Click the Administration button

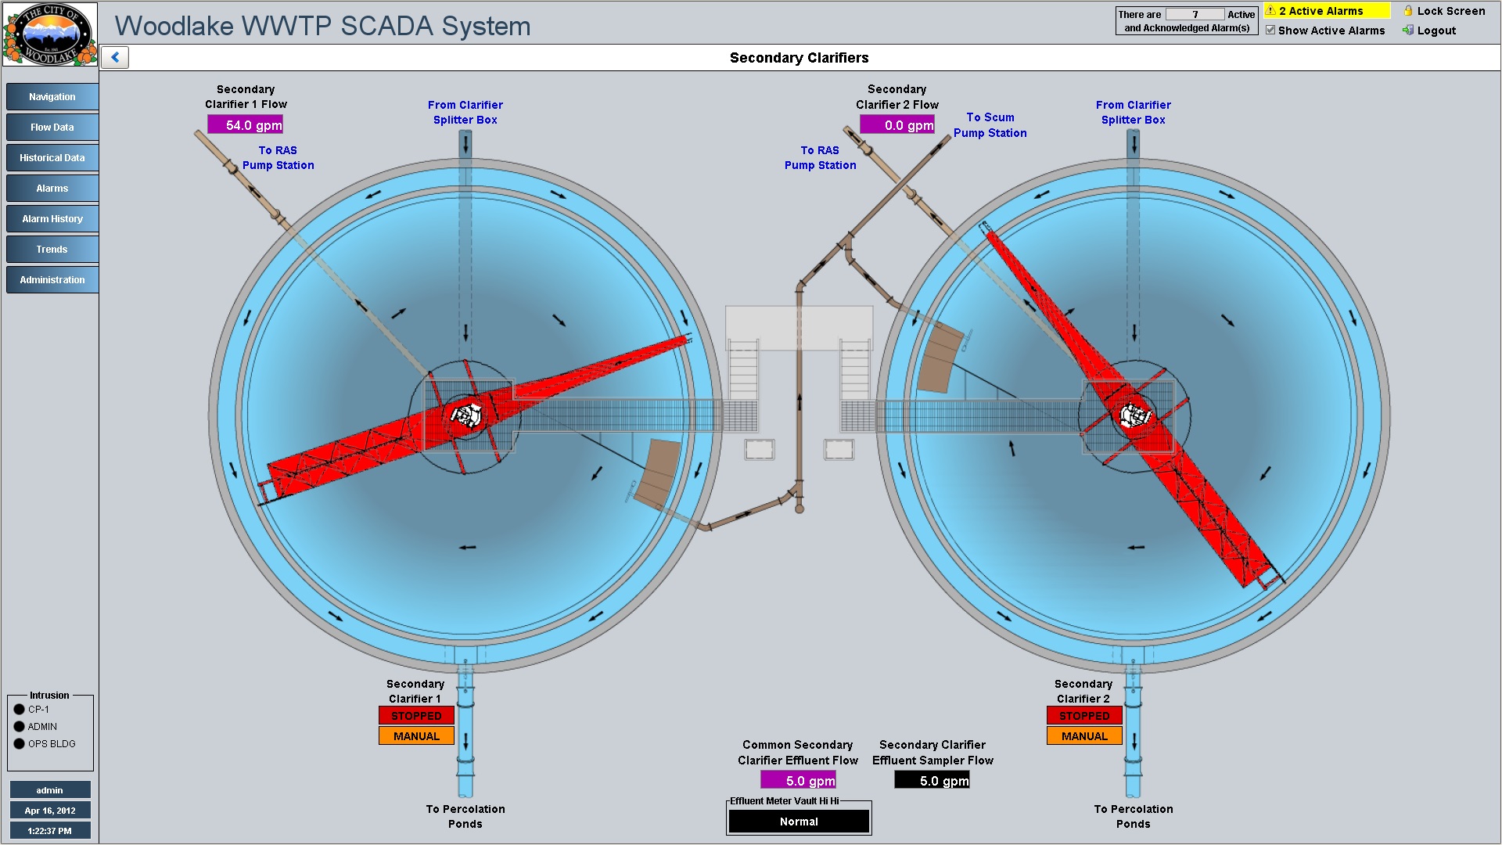52,280
